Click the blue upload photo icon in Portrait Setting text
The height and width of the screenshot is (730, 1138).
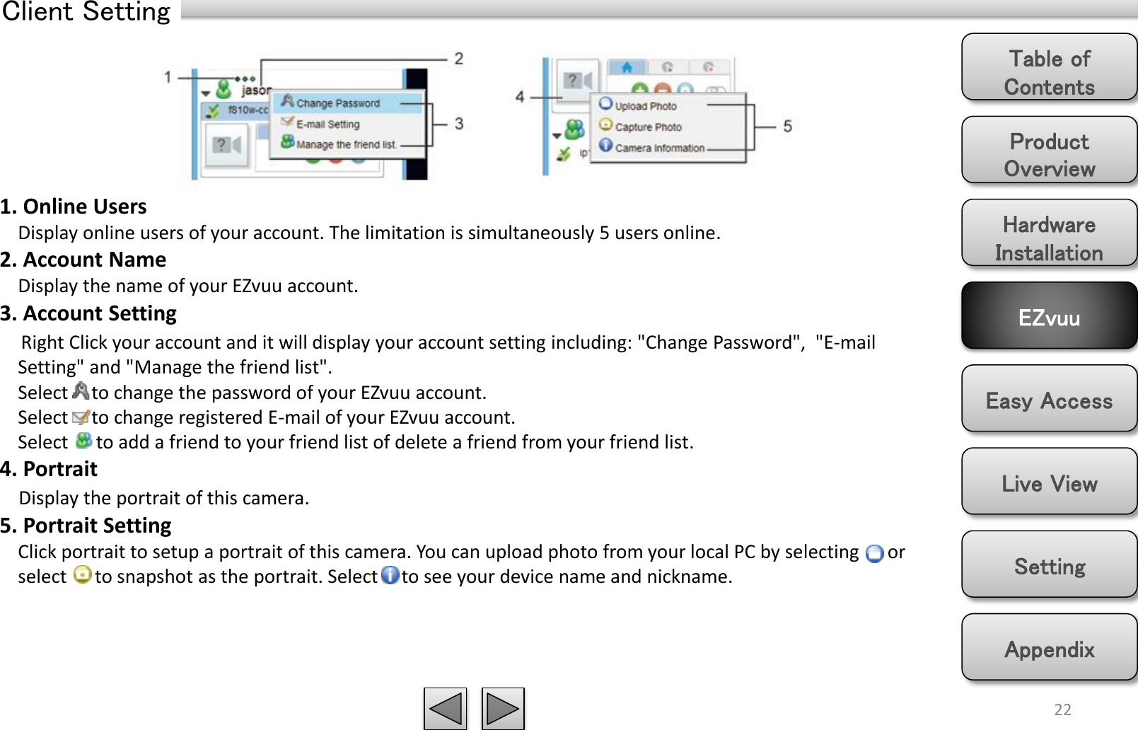[x=875, y=553]
